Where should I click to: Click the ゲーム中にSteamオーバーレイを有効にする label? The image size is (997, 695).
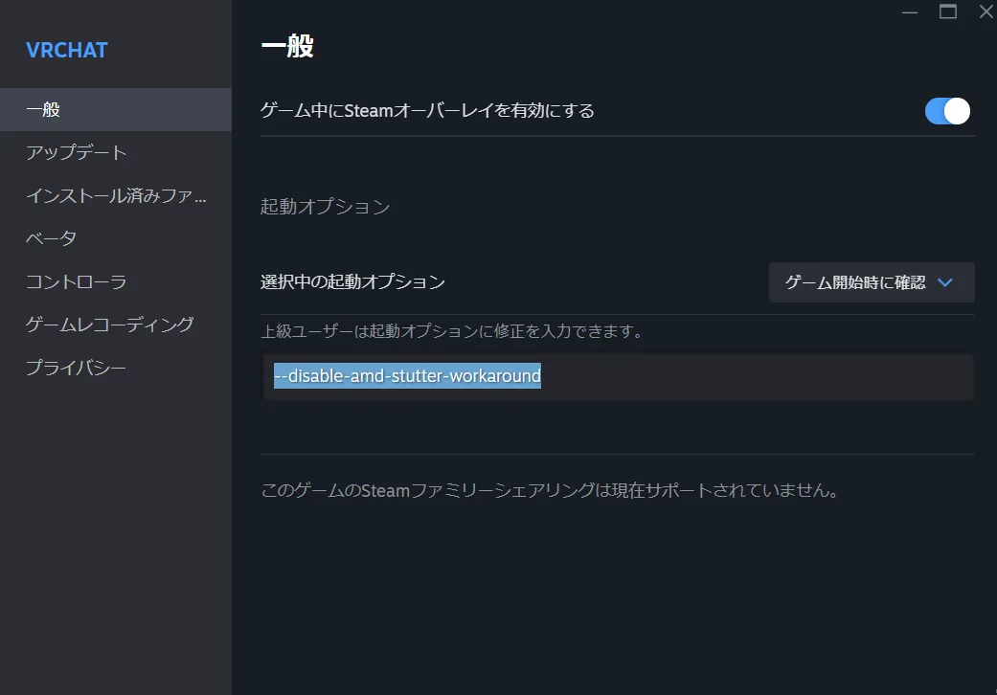coord(427,111)
